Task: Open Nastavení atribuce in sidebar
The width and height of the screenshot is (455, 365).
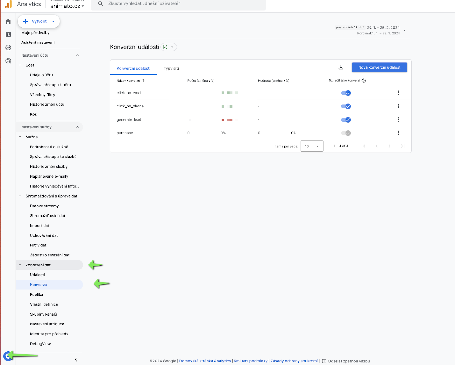Action: 47,324
